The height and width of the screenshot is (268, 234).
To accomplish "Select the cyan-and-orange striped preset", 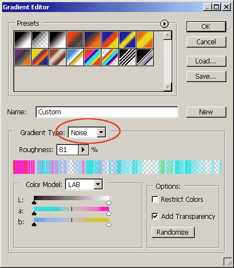I will click(x=92, y=57).
